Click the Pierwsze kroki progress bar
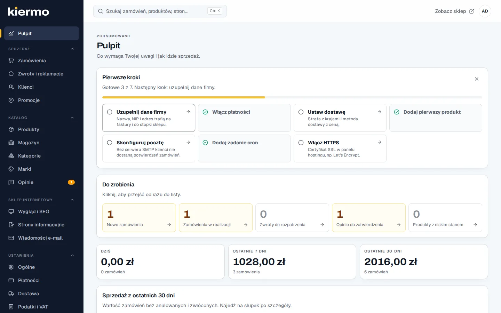Screen dimensions: 501x313 pyautogui.click(x=292, y=97)
